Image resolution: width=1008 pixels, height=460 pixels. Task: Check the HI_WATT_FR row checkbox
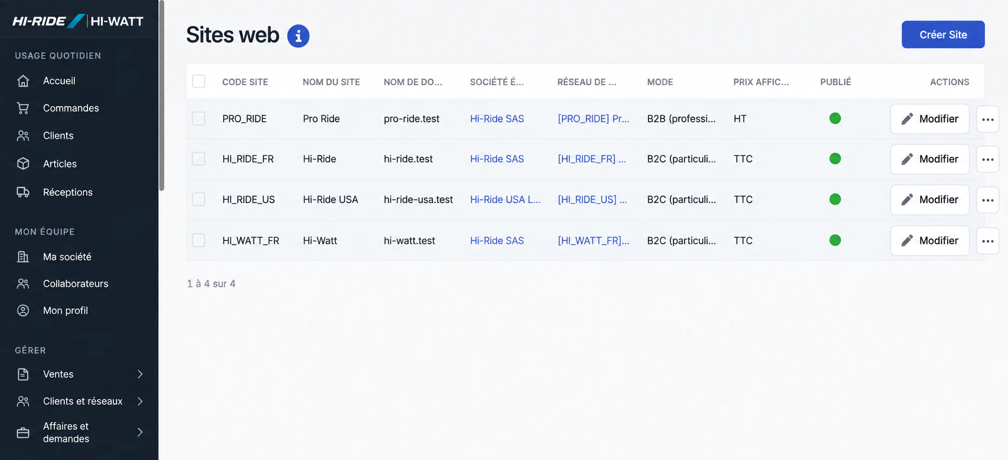click(199, 240)
